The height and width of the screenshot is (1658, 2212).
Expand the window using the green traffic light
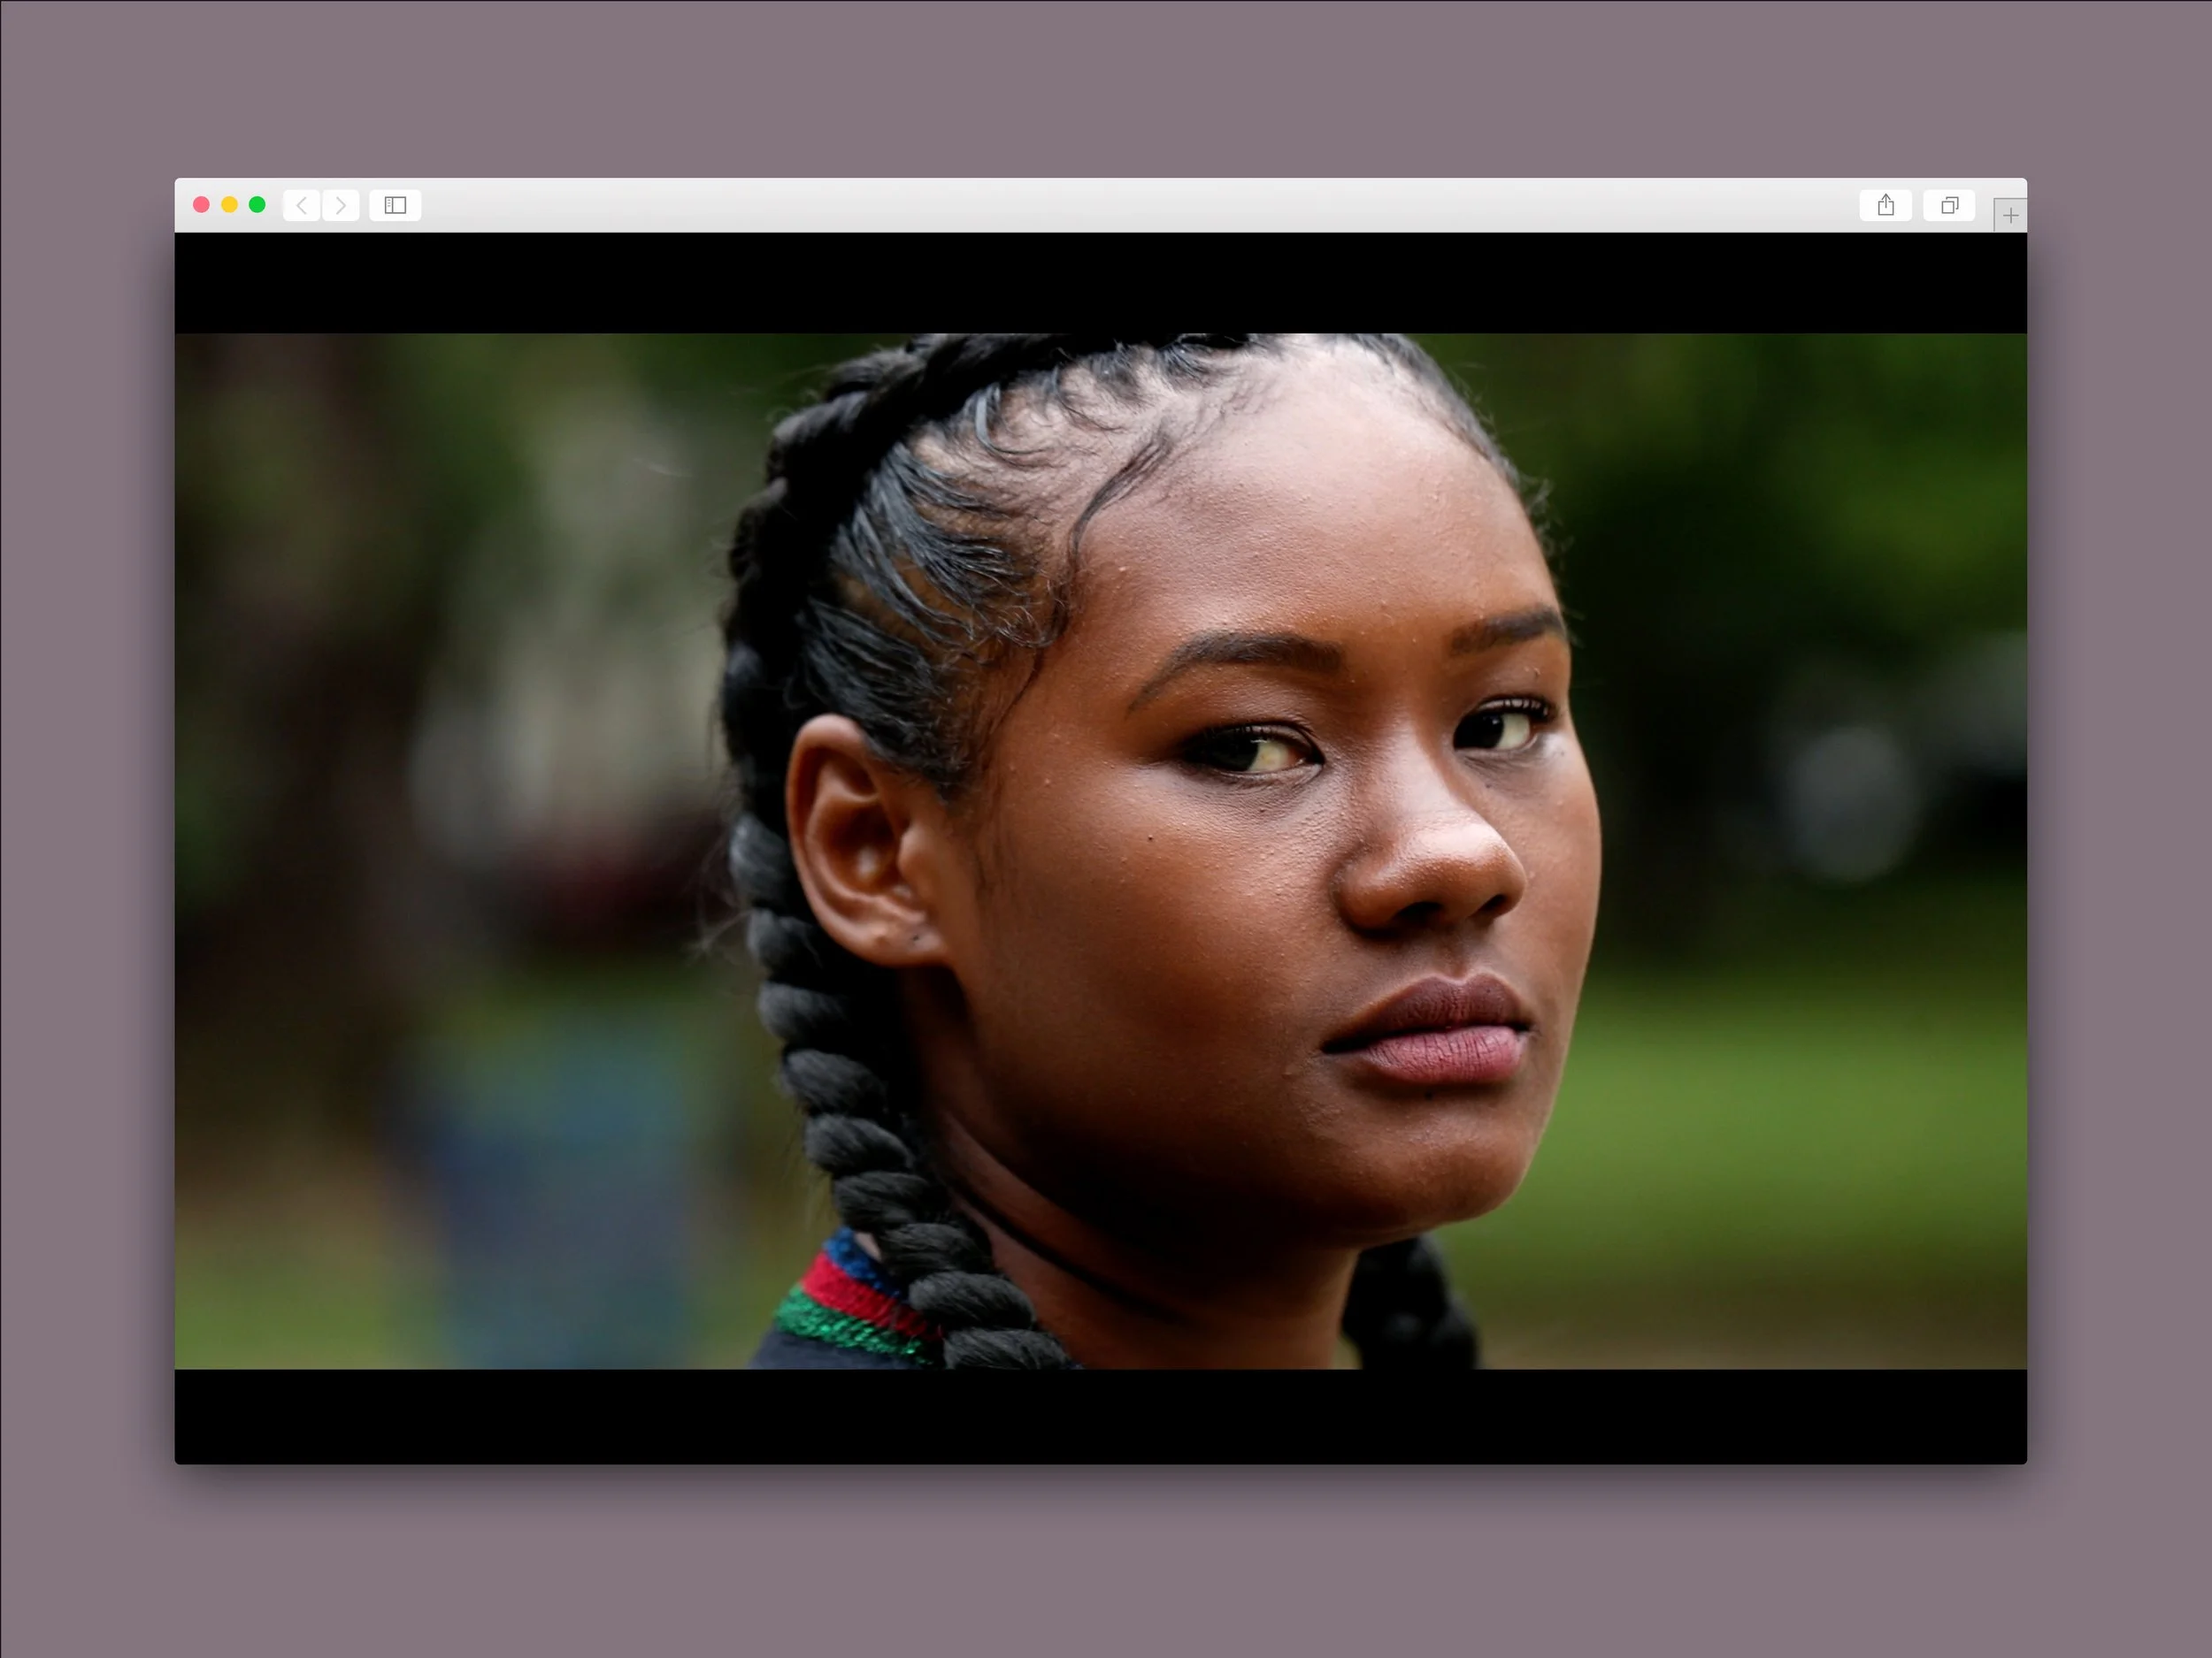click(x=257, y=204)
